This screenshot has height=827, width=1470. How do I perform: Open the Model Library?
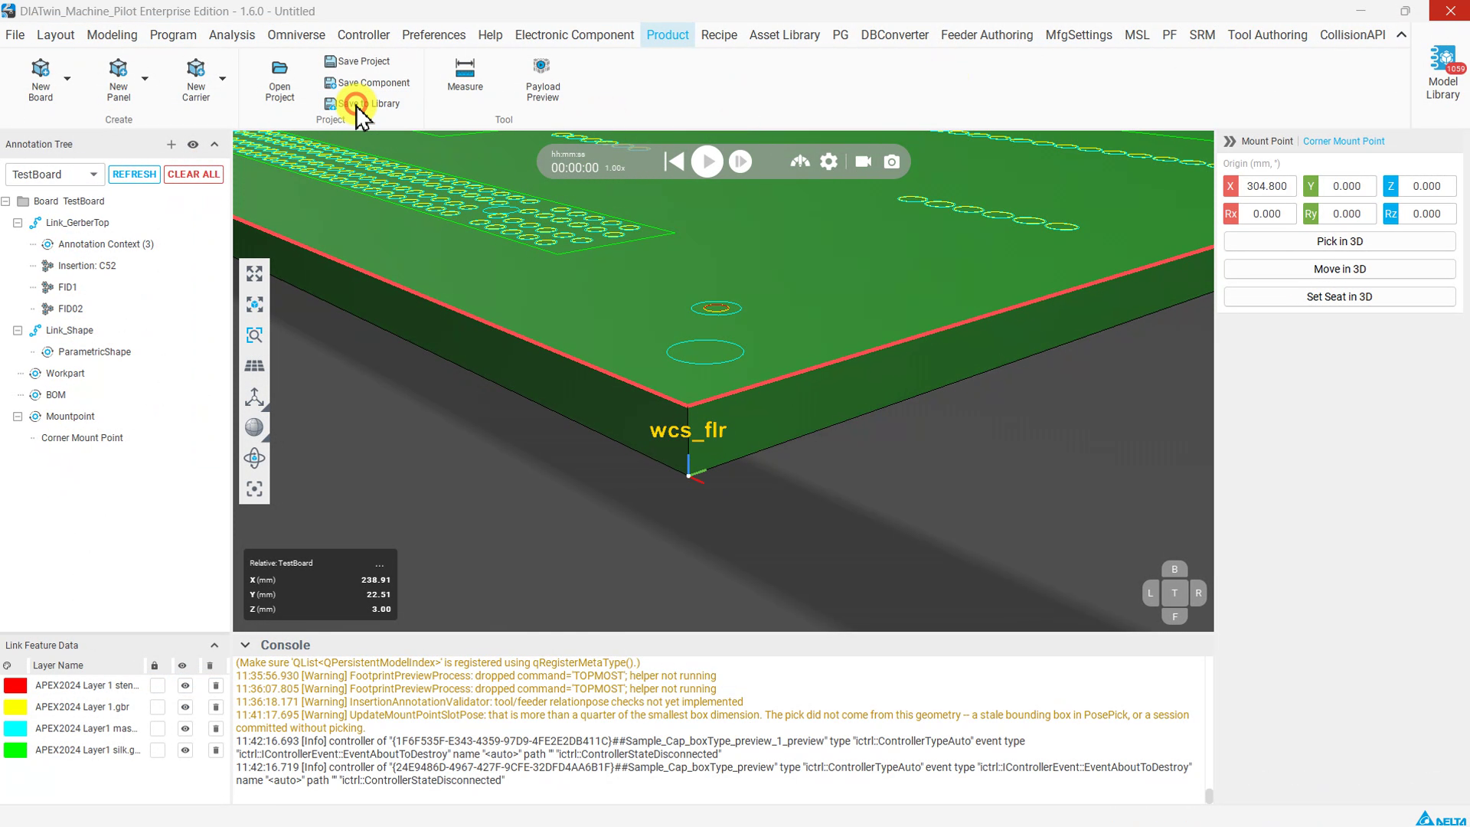pos(1442,74)
